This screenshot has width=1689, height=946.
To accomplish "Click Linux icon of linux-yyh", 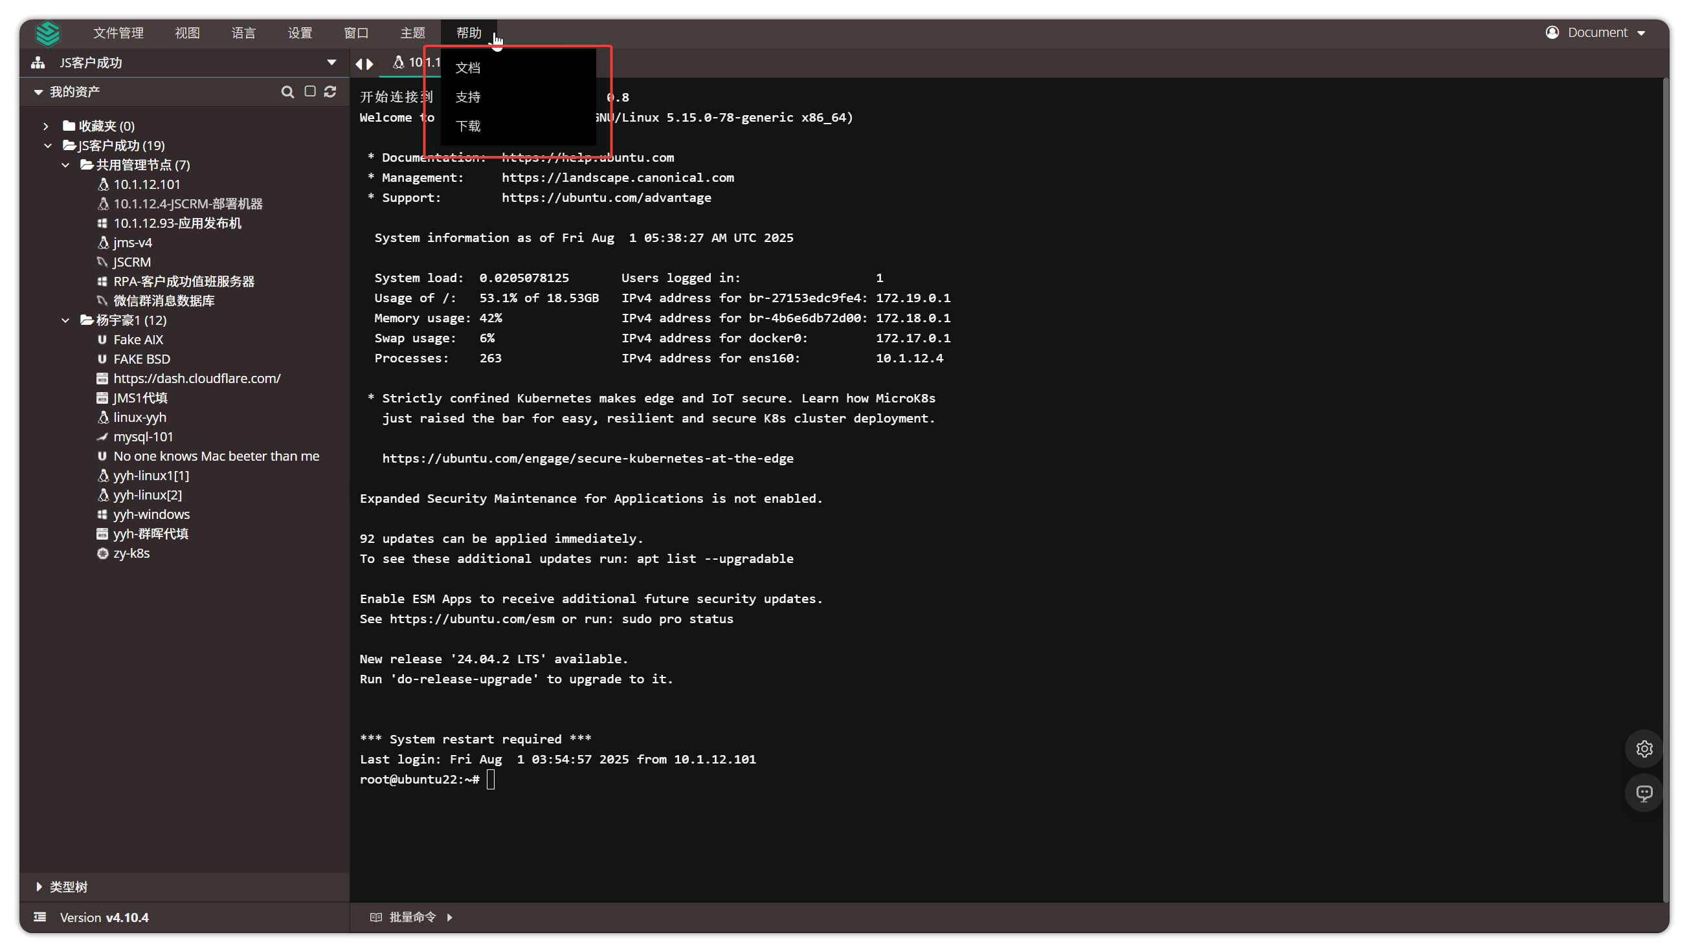I will (x=103, y=417).
